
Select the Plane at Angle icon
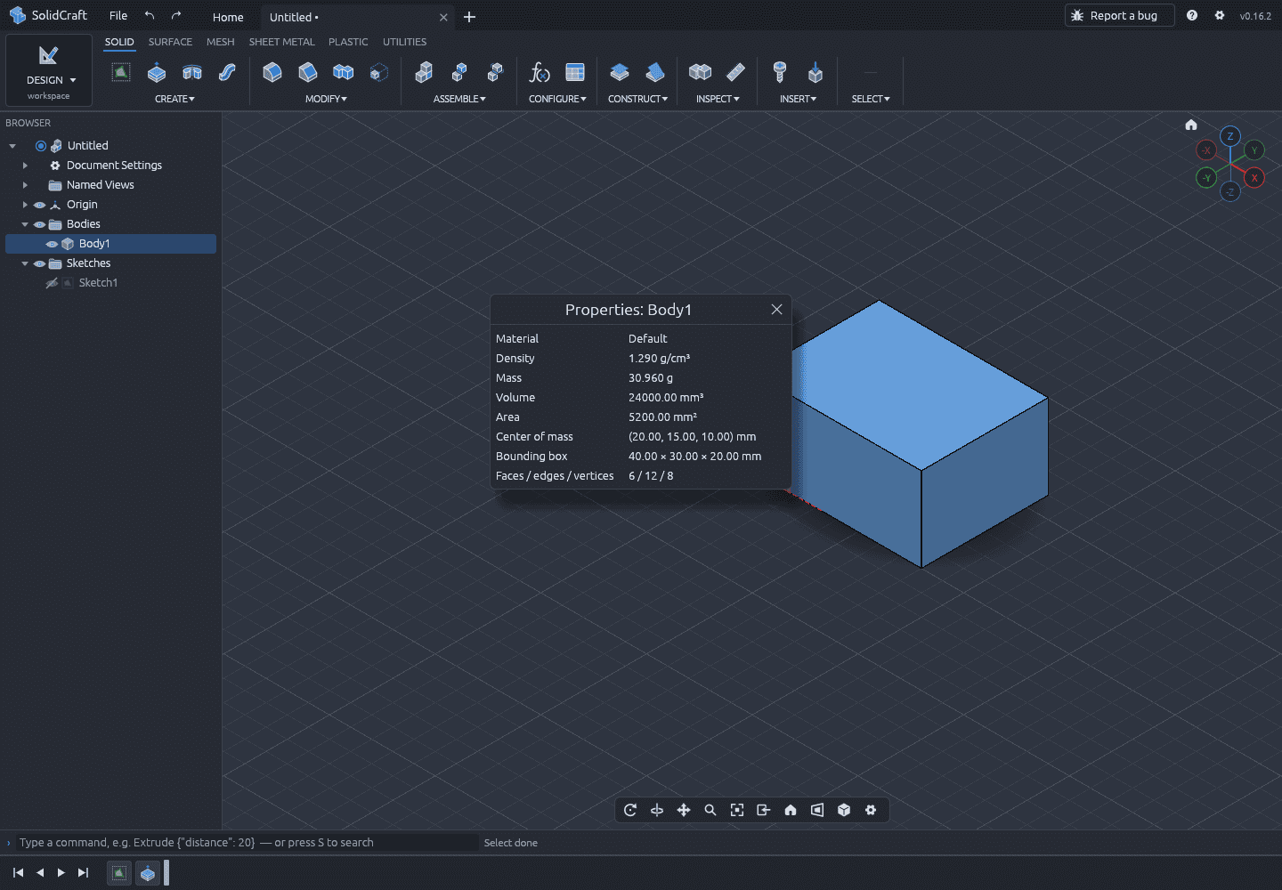[655, 72]
